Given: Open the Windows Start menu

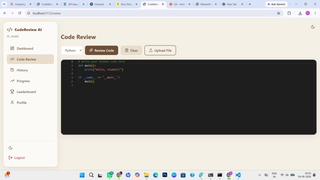Looking at the screenshot, I should coord(82,175).
